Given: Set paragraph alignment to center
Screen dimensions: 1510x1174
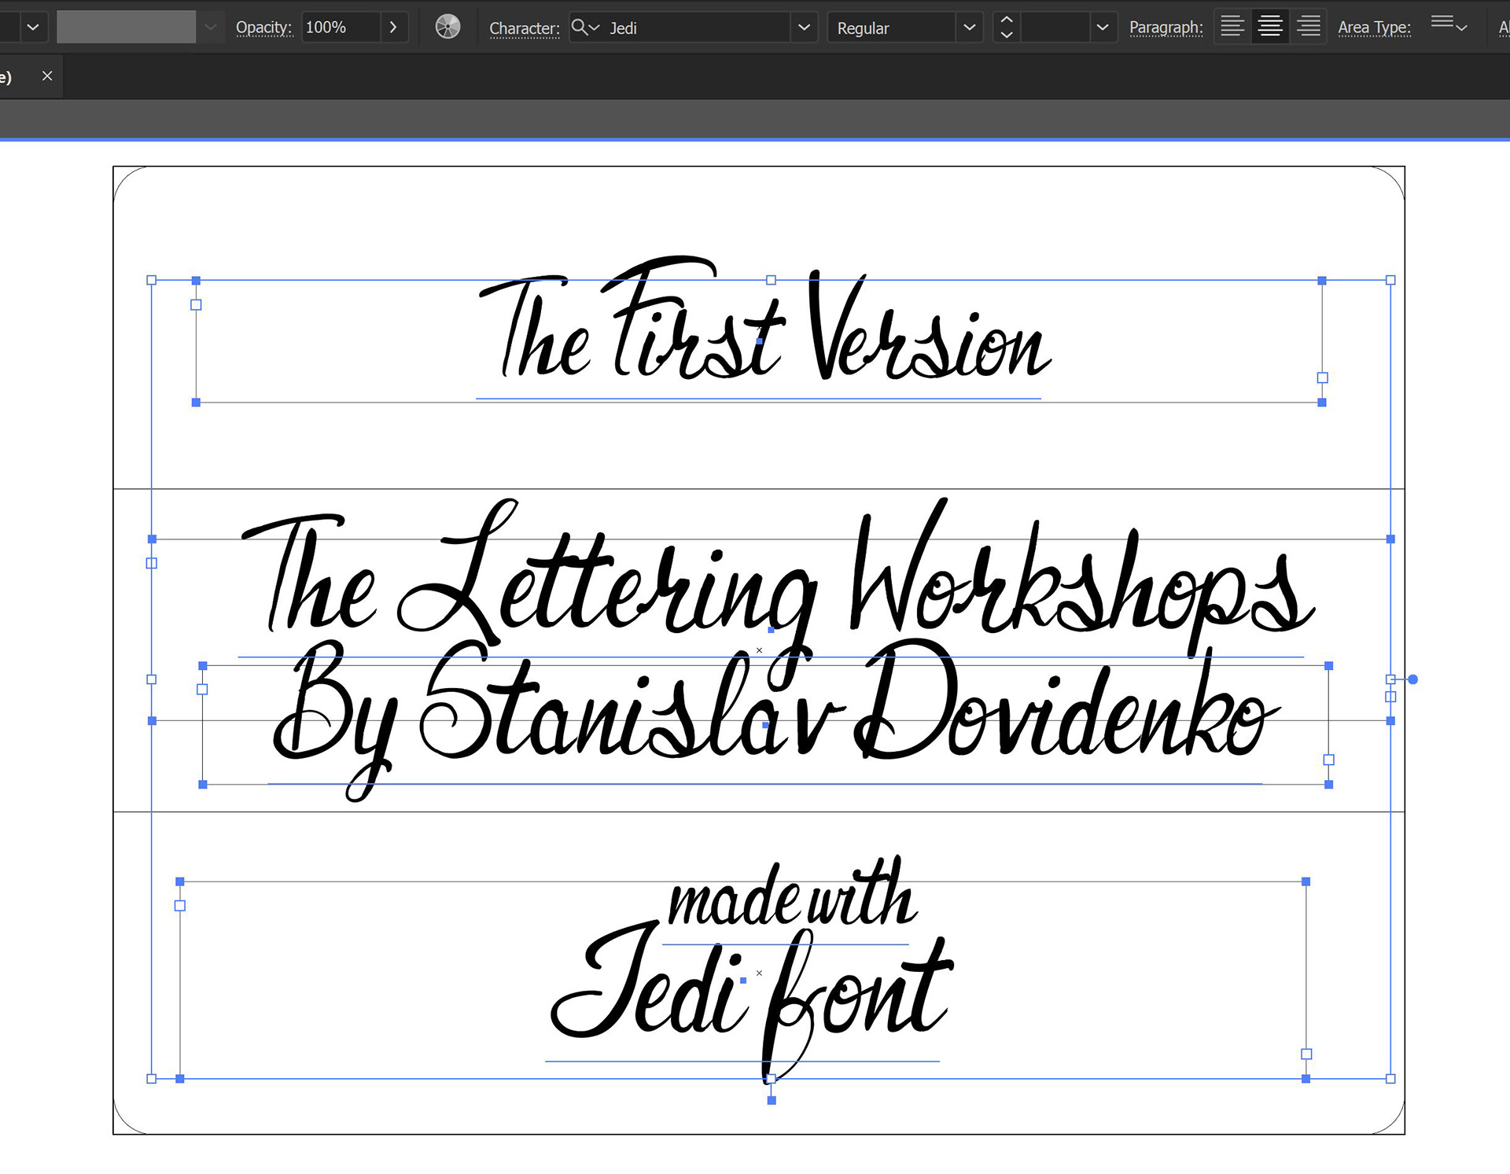Looking at the screenshot, I should (1269, 27).
